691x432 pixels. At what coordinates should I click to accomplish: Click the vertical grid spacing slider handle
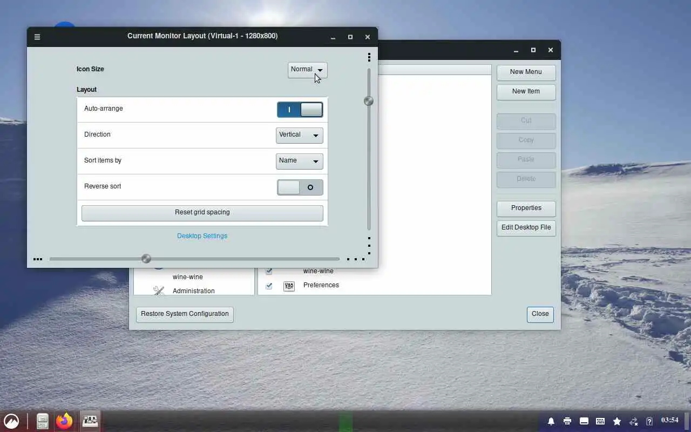point(369,101)
